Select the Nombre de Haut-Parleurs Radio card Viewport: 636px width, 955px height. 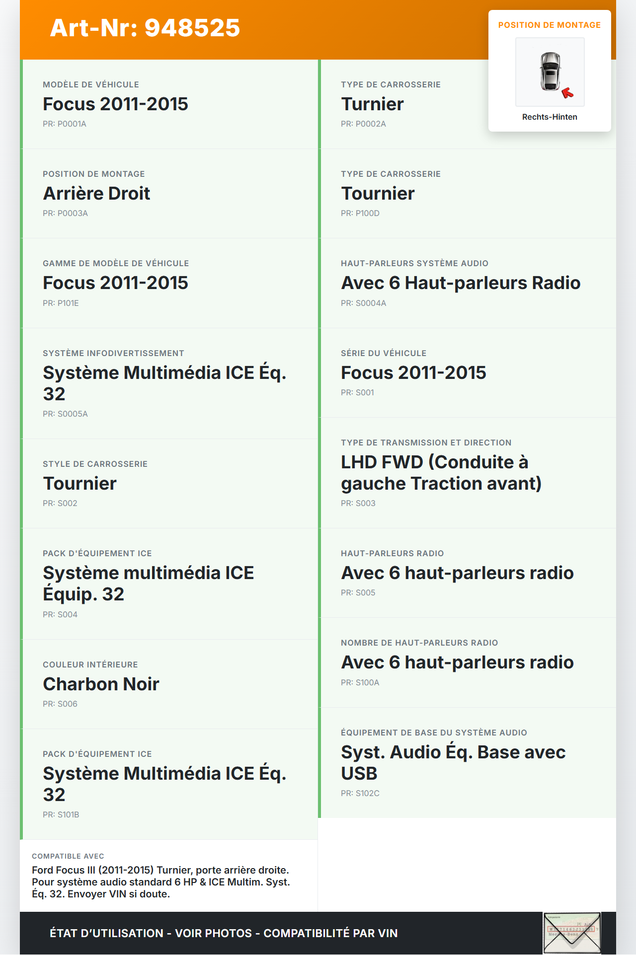(467, 662)
